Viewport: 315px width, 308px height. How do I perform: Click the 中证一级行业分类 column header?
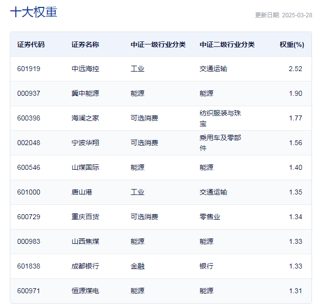158,44
